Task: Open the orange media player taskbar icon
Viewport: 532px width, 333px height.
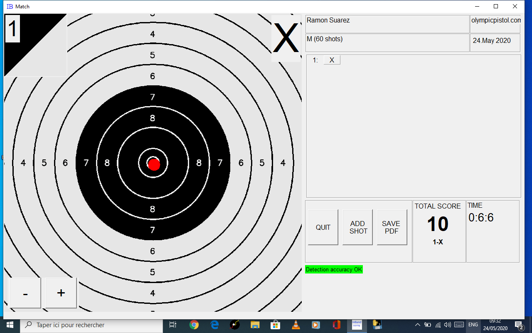Action: 316,325
